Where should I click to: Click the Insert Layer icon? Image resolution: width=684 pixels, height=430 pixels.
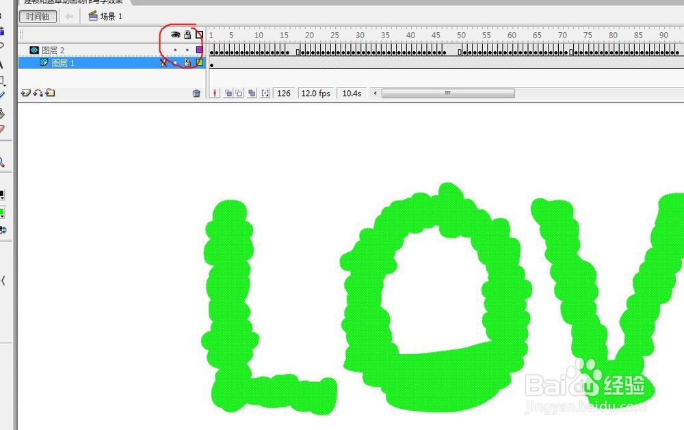26,93
